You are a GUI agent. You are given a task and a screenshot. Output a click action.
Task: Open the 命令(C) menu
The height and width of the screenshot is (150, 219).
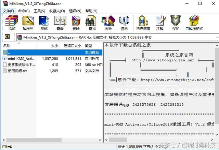[x=24, y=11]
